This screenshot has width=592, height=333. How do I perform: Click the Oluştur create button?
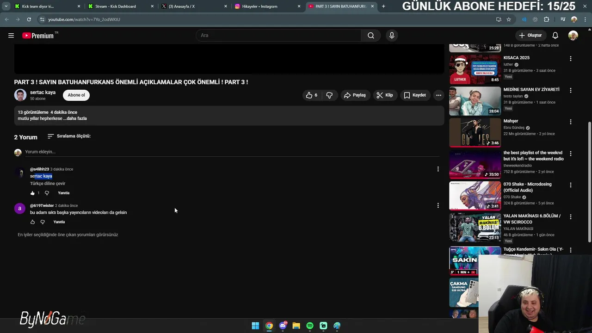(530, 36)
